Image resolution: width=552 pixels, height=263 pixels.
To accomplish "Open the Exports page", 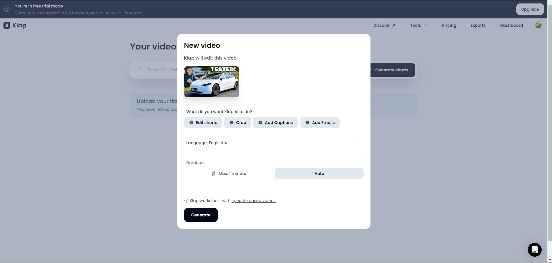I will point(478,25).
